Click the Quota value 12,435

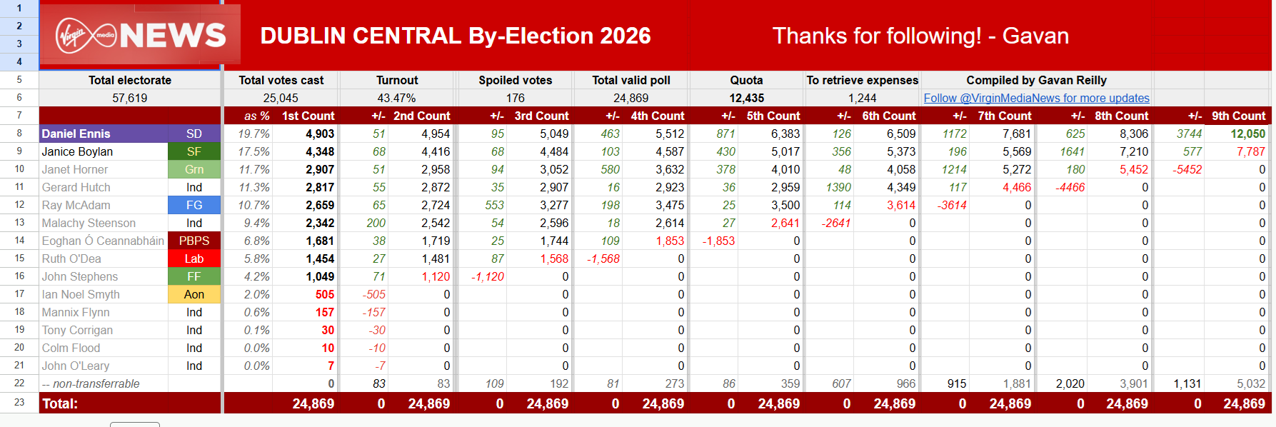[x=746, y=98]
